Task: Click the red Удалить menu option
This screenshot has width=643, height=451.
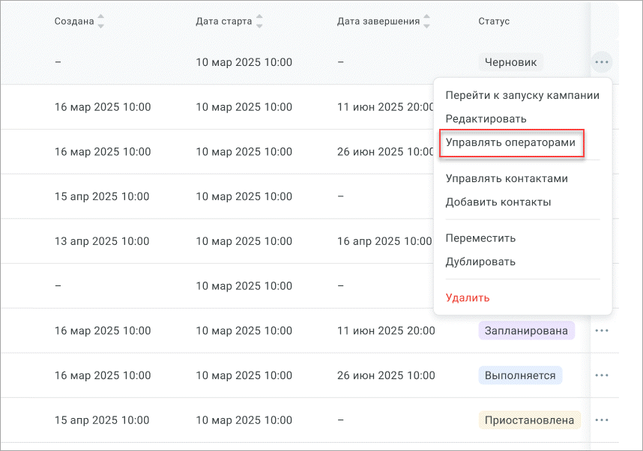Action: pyautogui.click(x=468, y=297)
